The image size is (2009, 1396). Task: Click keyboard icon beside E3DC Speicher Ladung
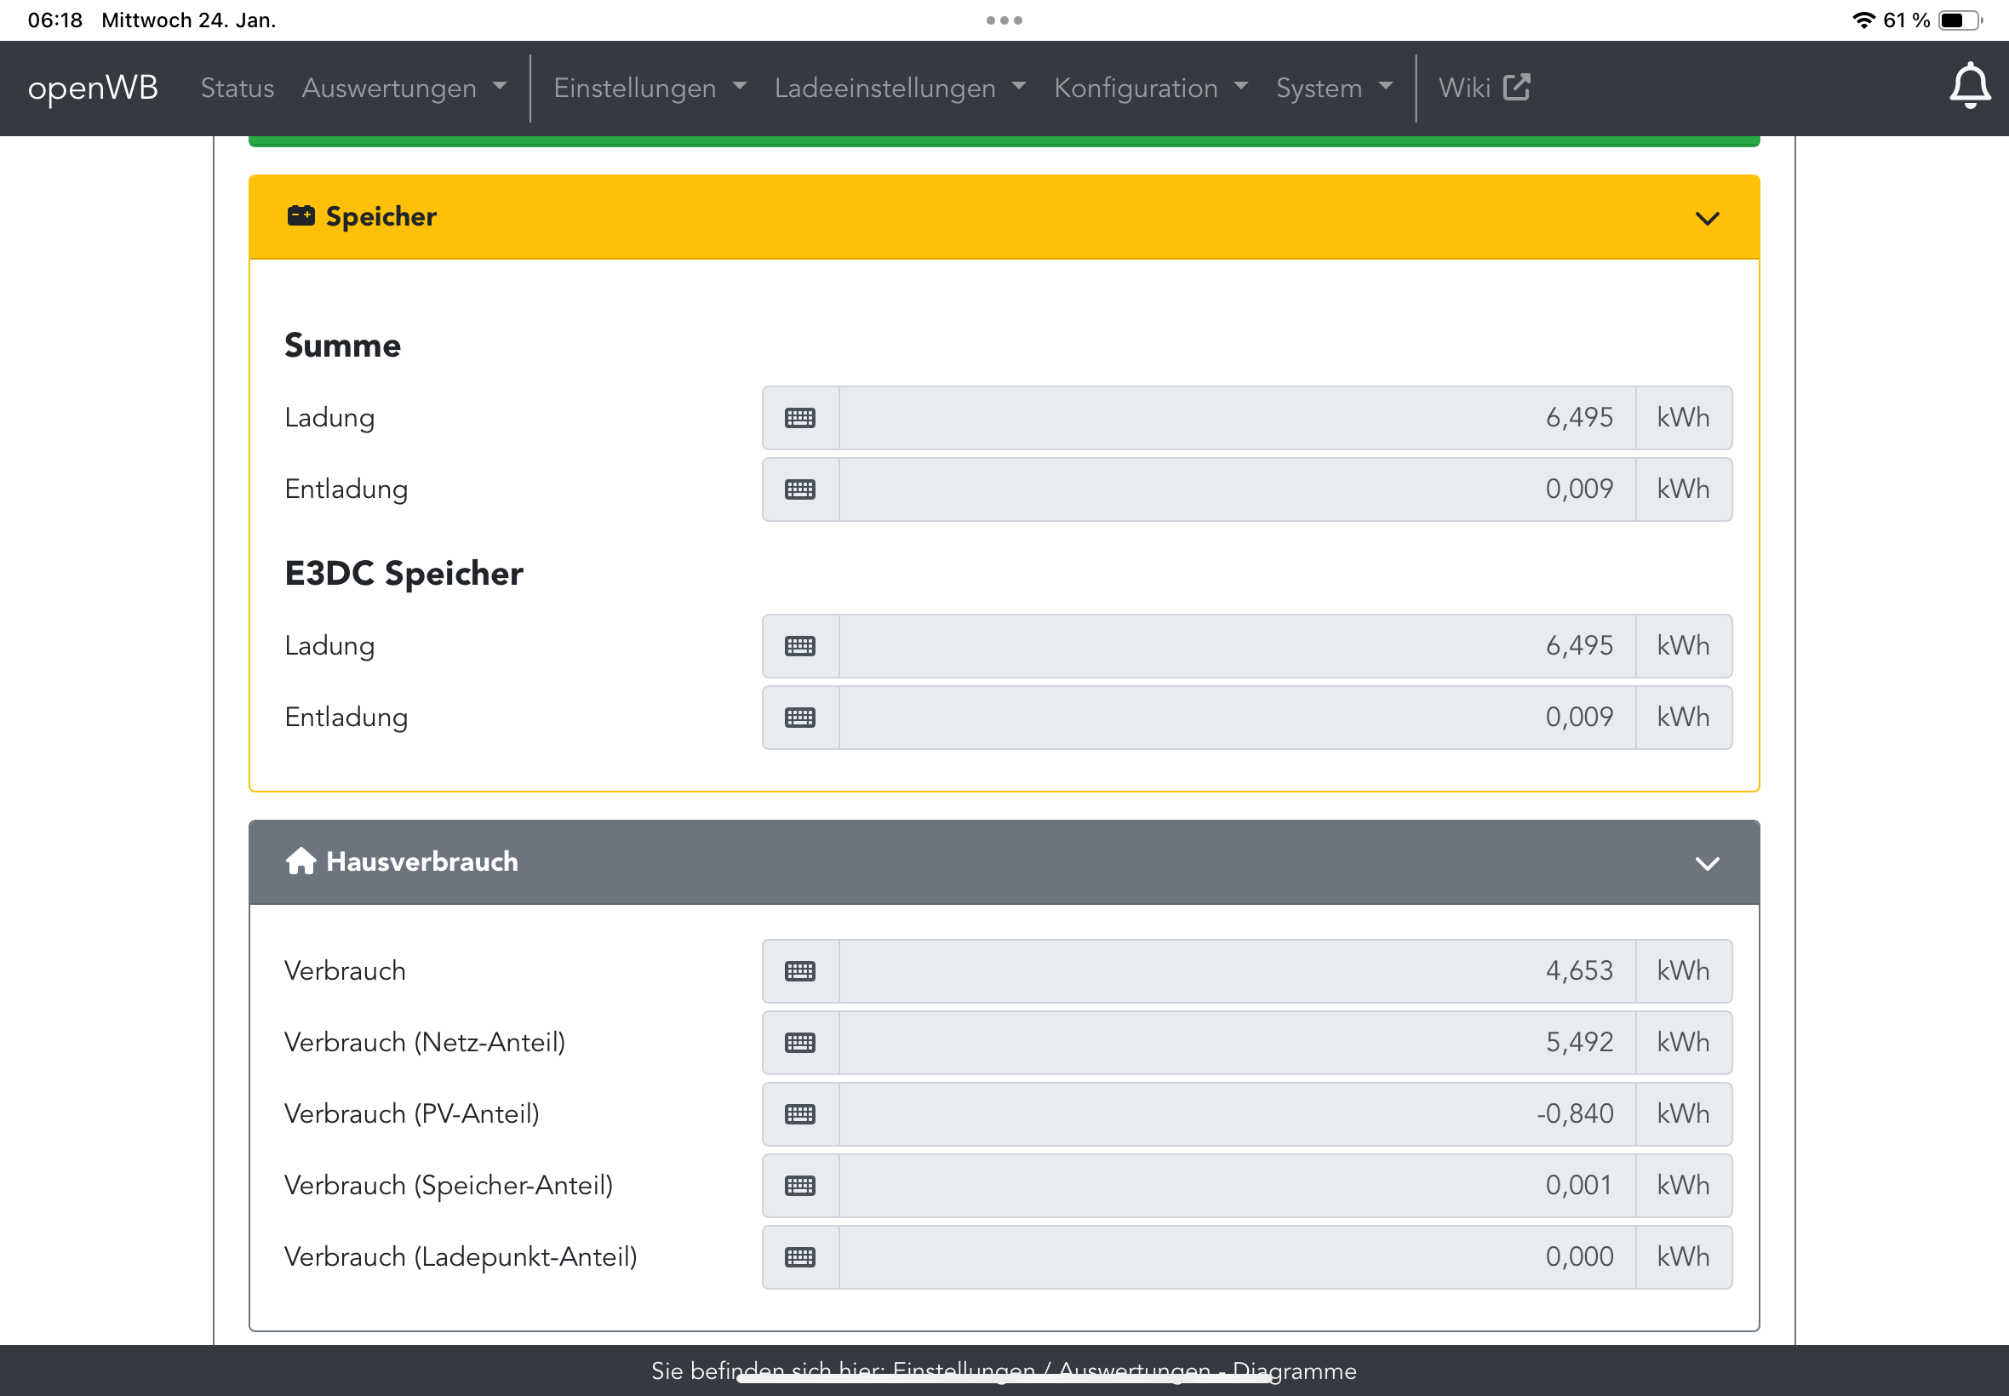point(799,646)
